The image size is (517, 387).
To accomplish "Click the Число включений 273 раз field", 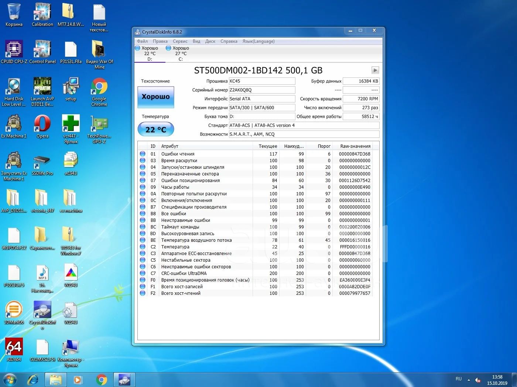I will pos(361,108).
